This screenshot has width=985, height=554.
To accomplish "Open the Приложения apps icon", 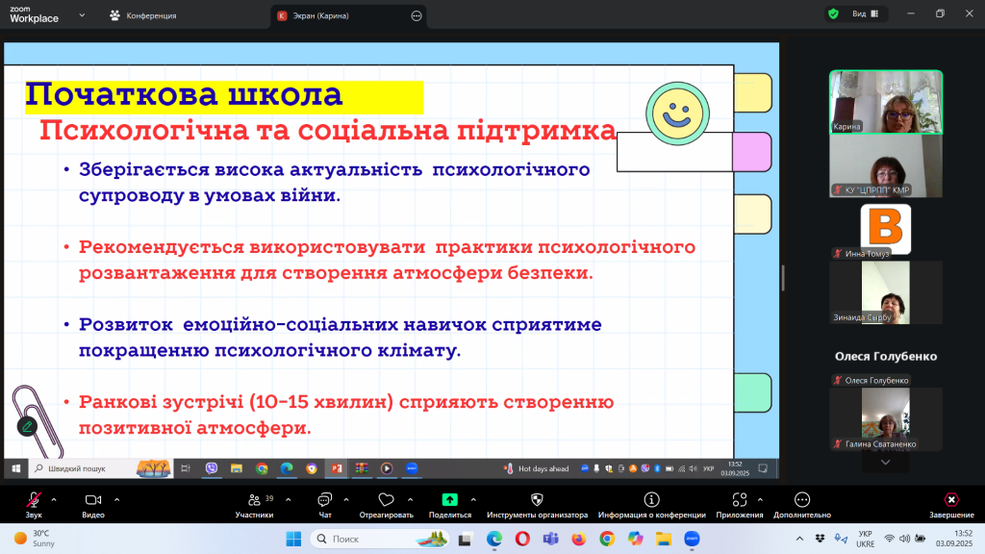I will (x=739, y=500).
